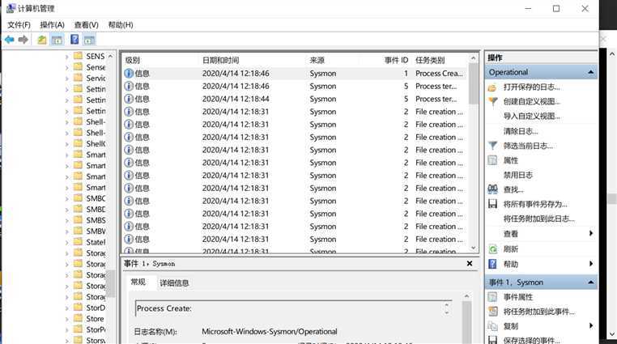Expand the 查看 submenu arrow
The width and height of the screenshot is (617, 344).
(x=591, y=234)
